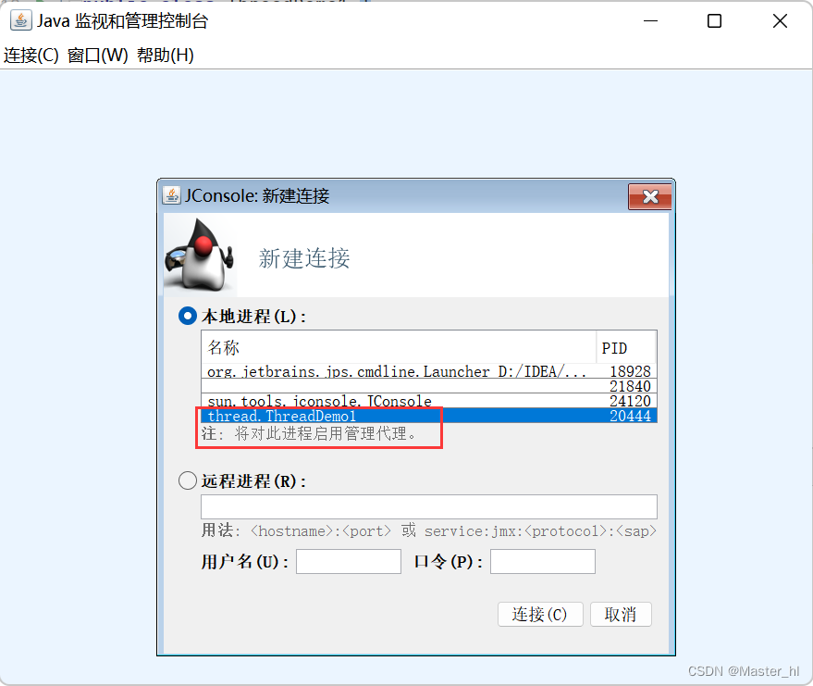Open the 帮助(H) menu
Screen dimensions: 813x686
(165, 55)
